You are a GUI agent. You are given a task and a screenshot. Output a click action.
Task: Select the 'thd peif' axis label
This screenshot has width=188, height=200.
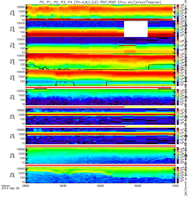[12, 155]
